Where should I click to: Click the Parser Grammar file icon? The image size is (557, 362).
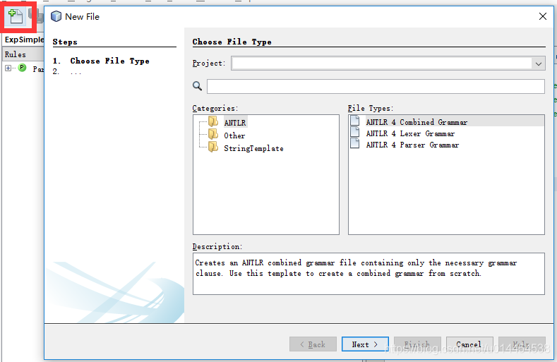[355, 143]
